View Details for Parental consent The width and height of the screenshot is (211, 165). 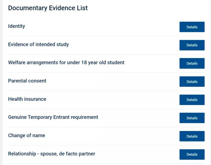tap(192, 81)
